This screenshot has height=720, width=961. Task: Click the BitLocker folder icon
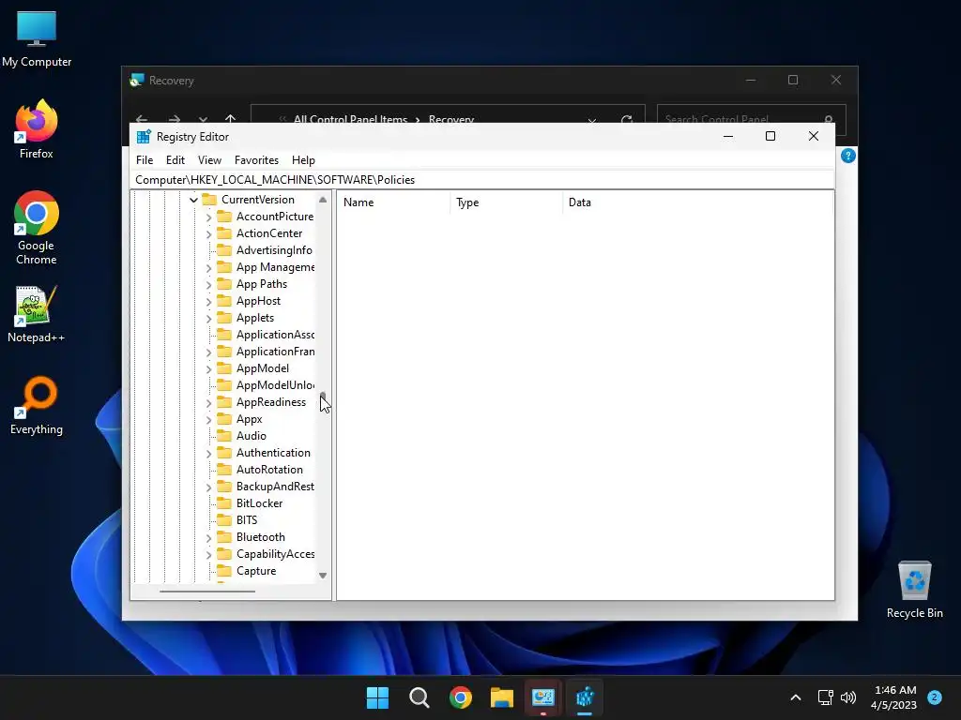click(x=224, y=503)
